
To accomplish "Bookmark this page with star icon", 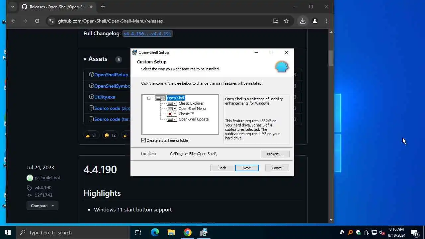I will pyautogui.click(x=286, y=21).
